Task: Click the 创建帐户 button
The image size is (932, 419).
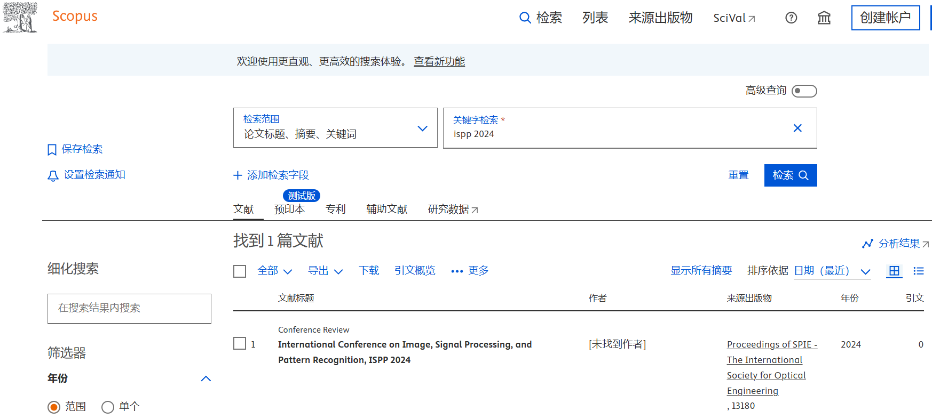Action: coord(886,18)
